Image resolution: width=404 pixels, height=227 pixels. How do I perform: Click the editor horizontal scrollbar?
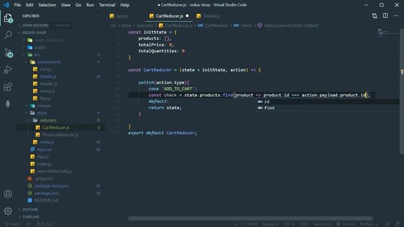pyautogui.click(x=250, y=218)
